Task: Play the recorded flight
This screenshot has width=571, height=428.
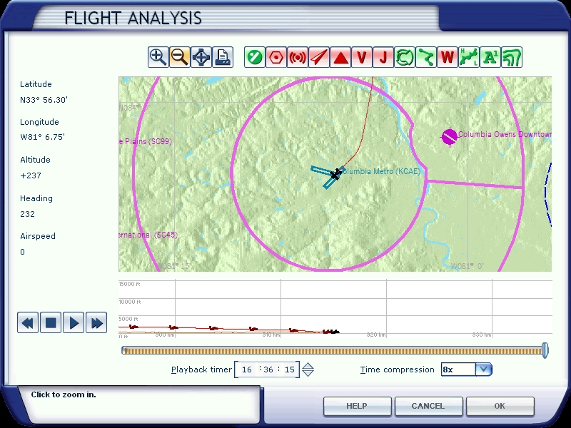Action: coord(74,322)
